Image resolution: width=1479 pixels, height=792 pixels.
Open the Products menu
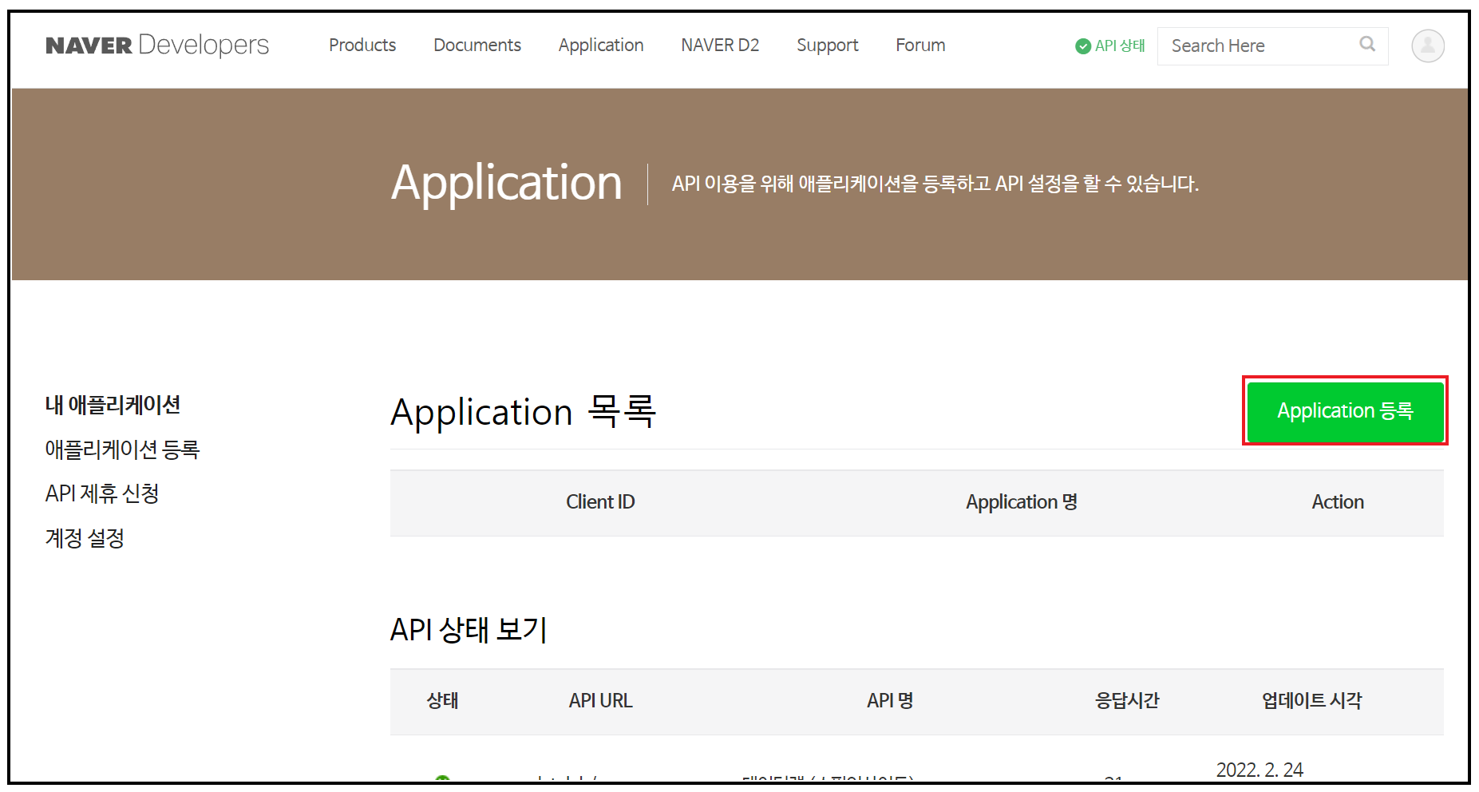pos(362,46)
